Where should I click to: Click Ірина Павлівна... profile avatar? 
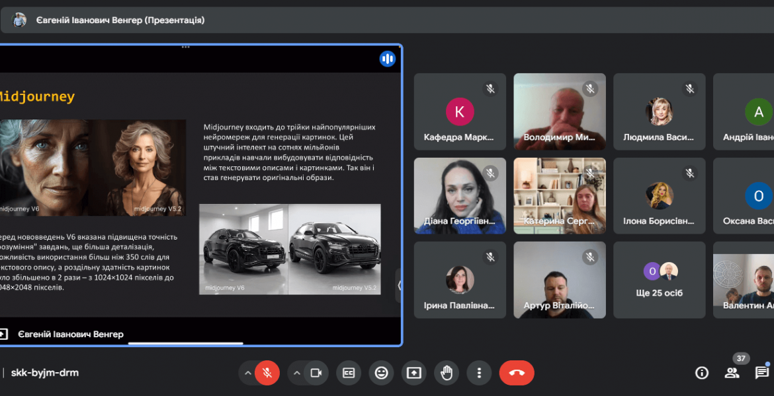point(460,280)
